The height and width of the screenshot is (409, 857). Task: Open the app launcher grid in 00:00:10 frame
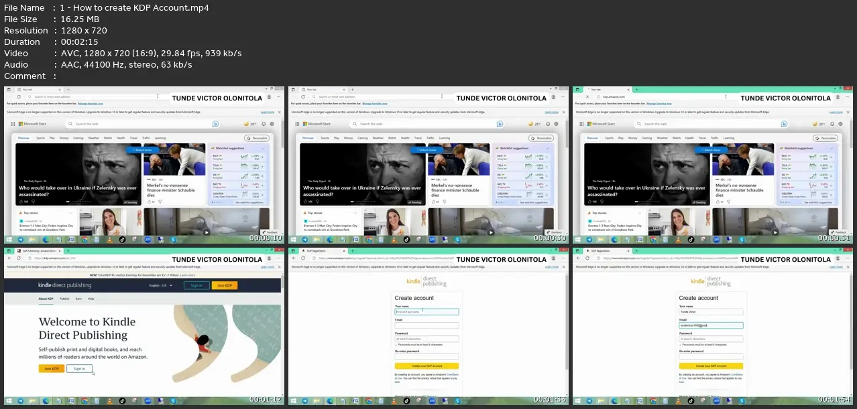pos(13,124)
